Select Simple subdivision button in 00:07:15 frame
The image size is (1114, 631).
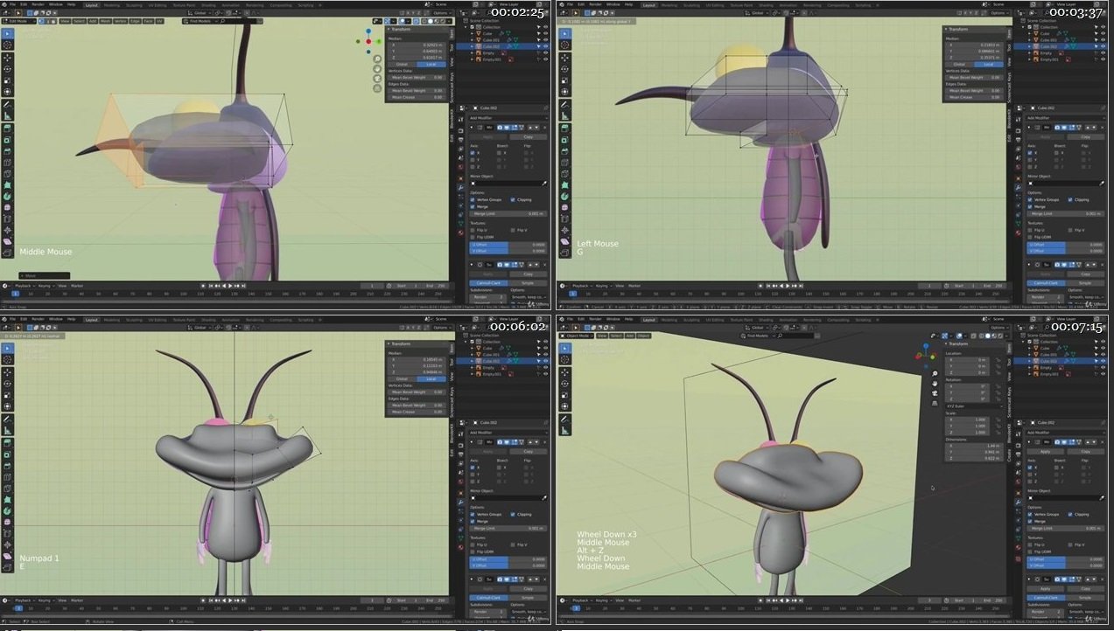tap(1084, 598)
